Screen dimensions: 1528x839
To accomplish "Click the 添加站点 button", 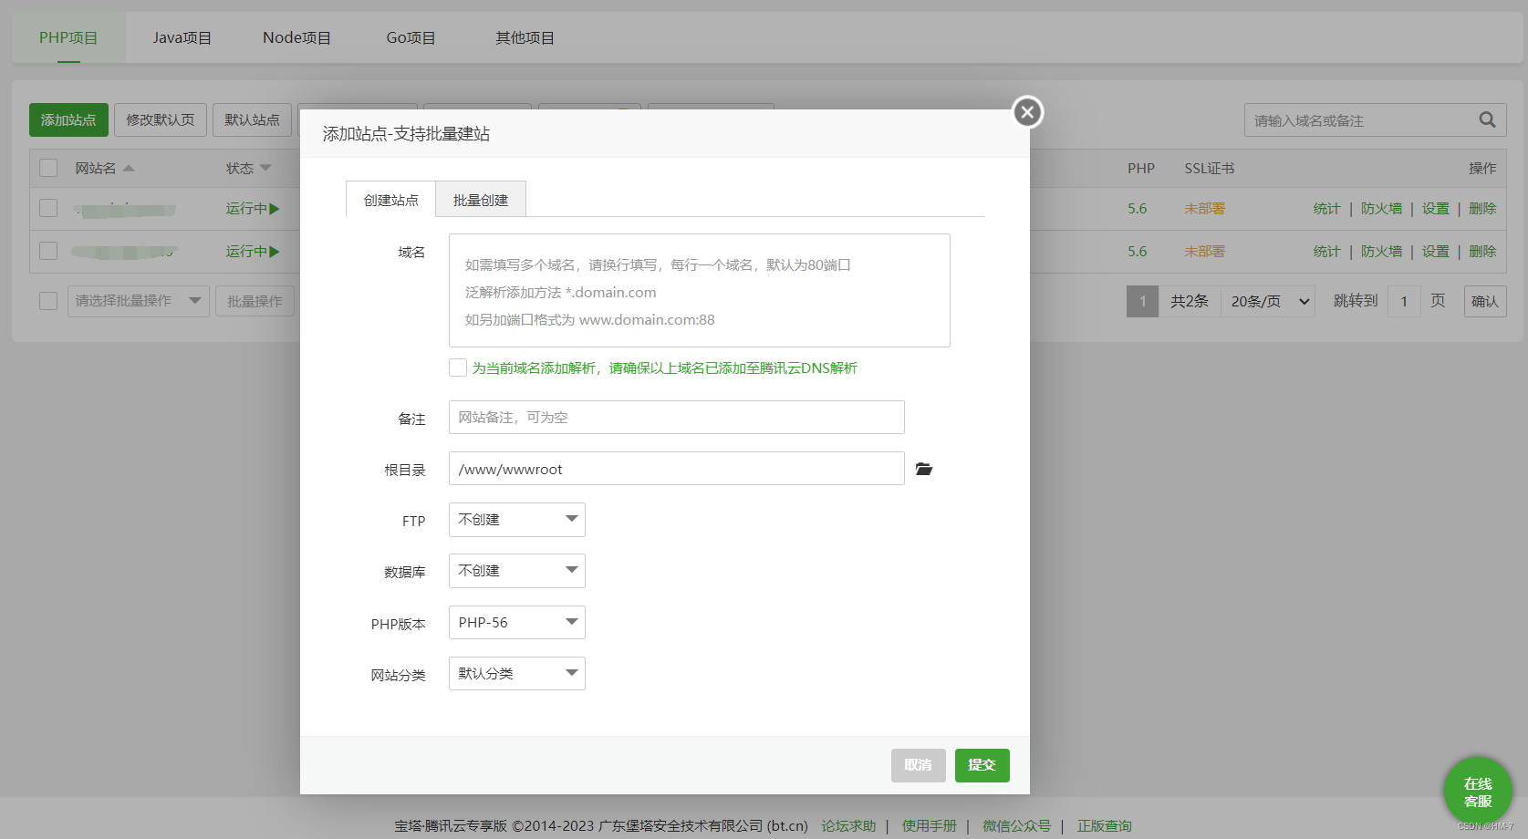I will click(68, 119).
